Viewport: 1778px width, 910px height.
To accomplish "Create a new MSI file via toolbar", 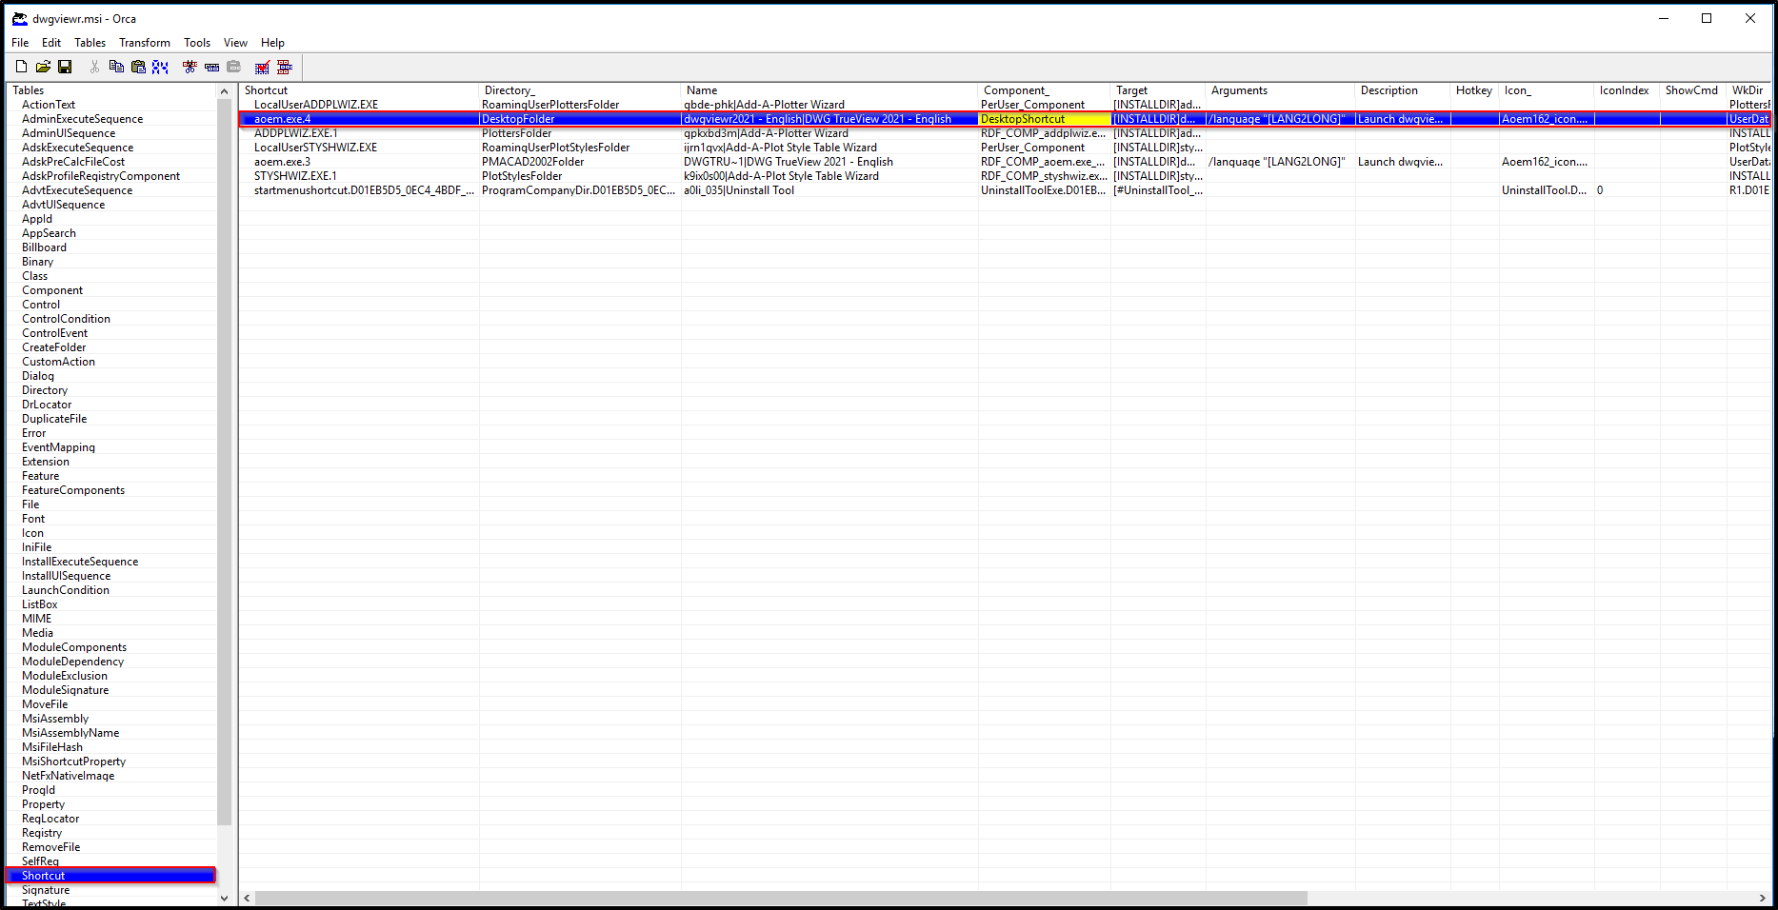I will 21,67.
